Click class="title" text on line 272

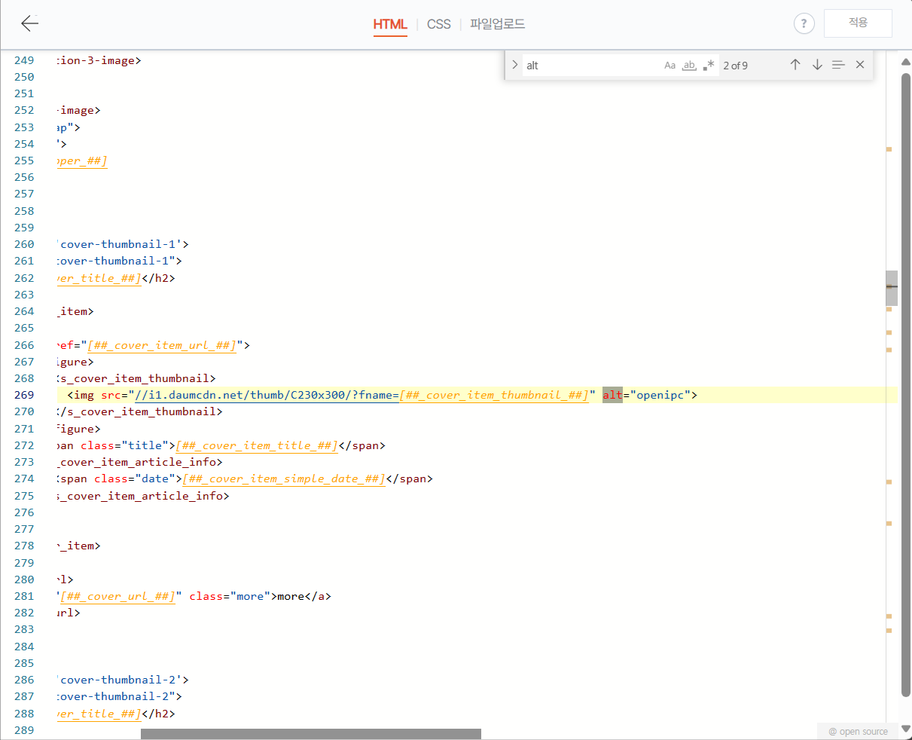point(124,445)
